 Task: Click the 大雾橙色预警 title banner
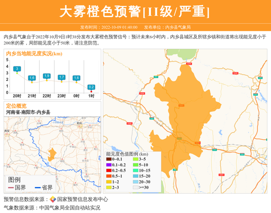click(x=135, y=11)
